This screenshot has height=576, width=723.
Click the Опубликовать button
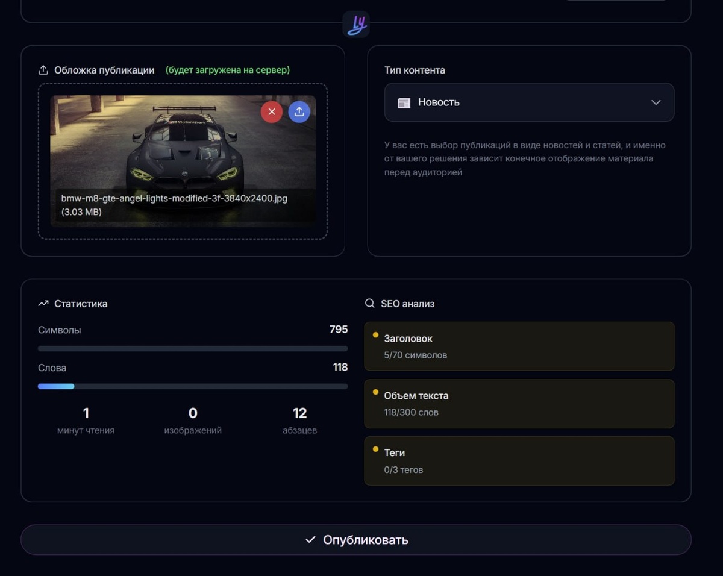[356, 540]
